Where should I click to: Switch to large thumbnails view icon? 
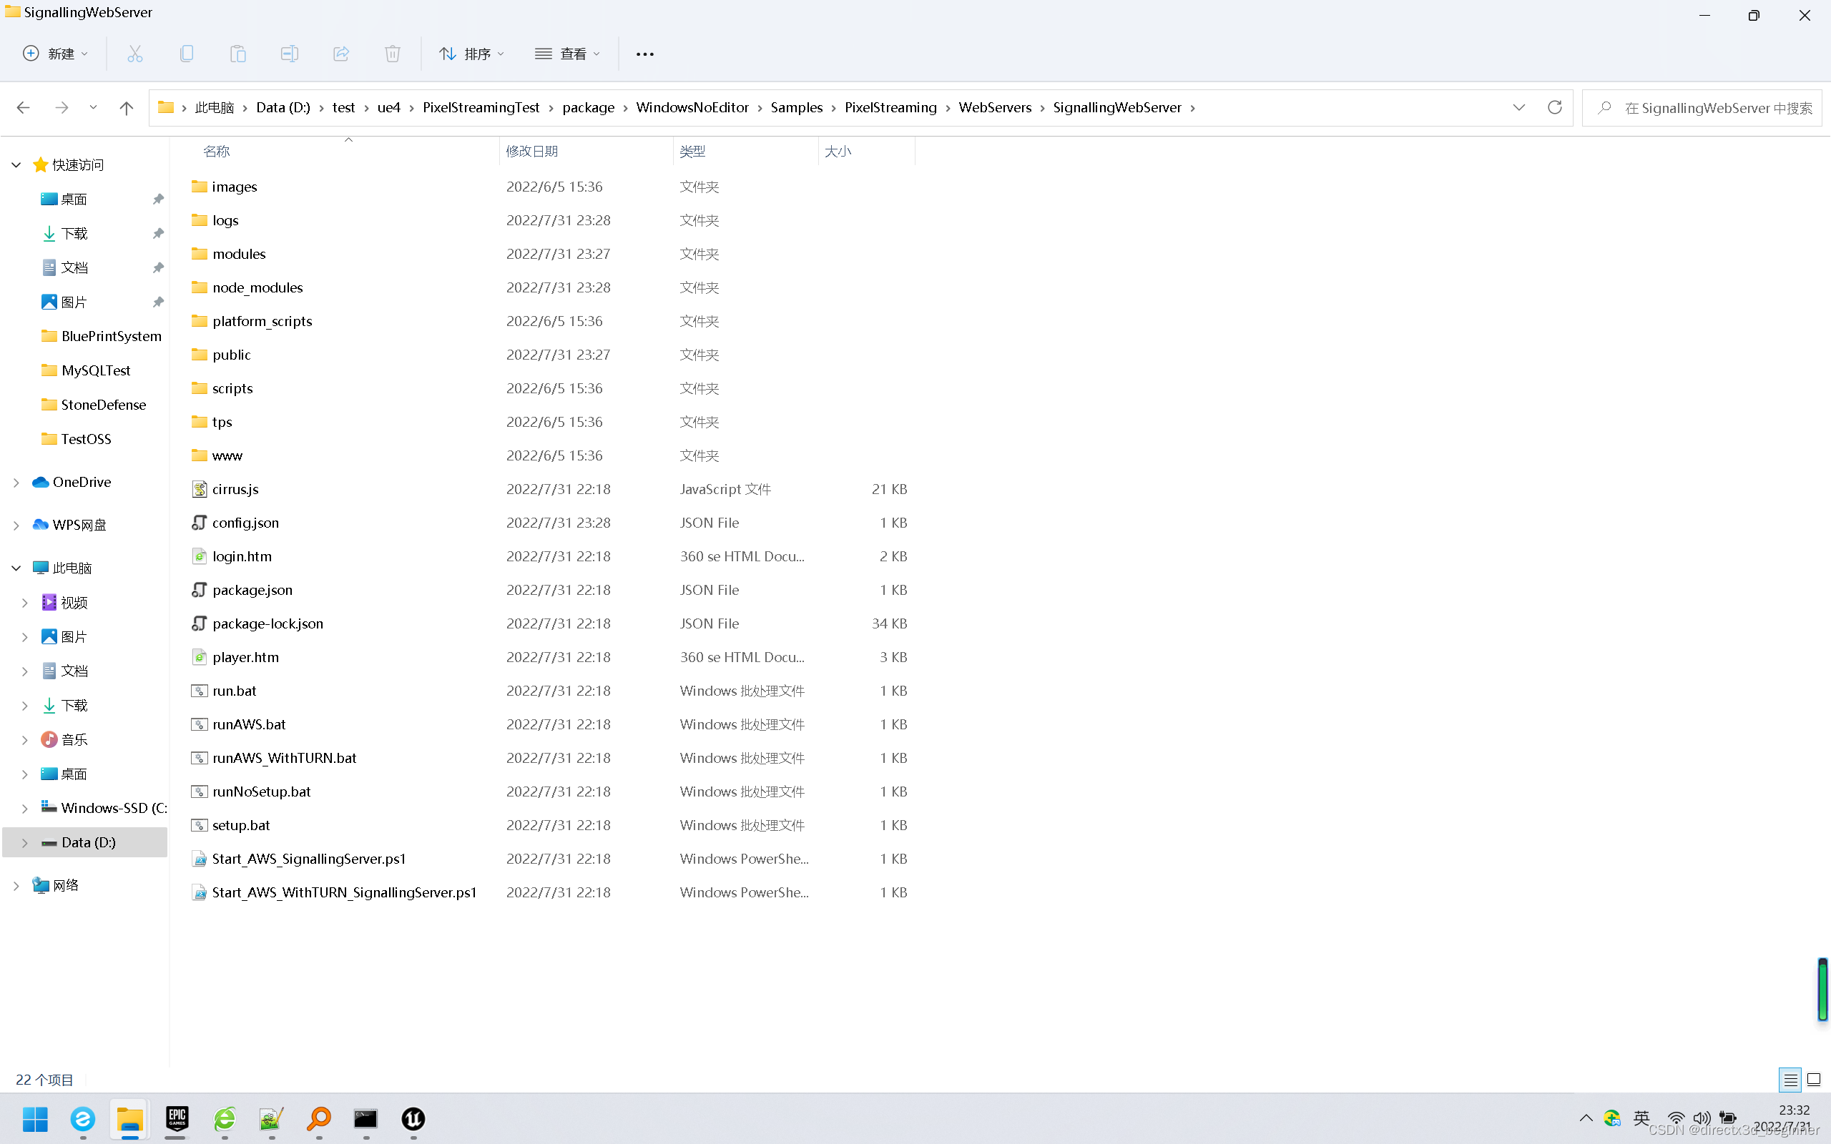pos(1814,1080)
